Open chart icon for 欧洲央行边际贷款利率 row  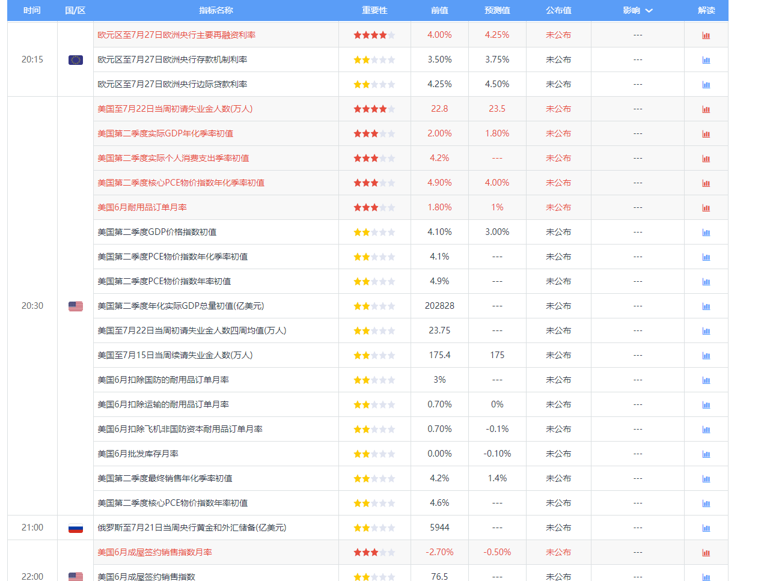[706, 85]
